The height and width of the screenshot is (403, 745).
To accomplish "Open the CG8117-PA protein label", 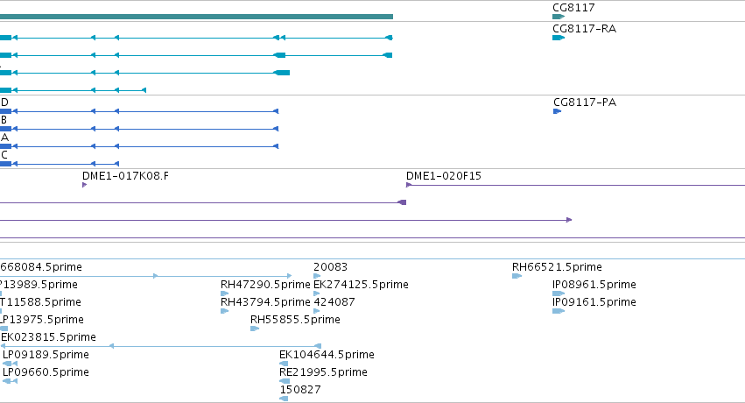I will [585, 103].
